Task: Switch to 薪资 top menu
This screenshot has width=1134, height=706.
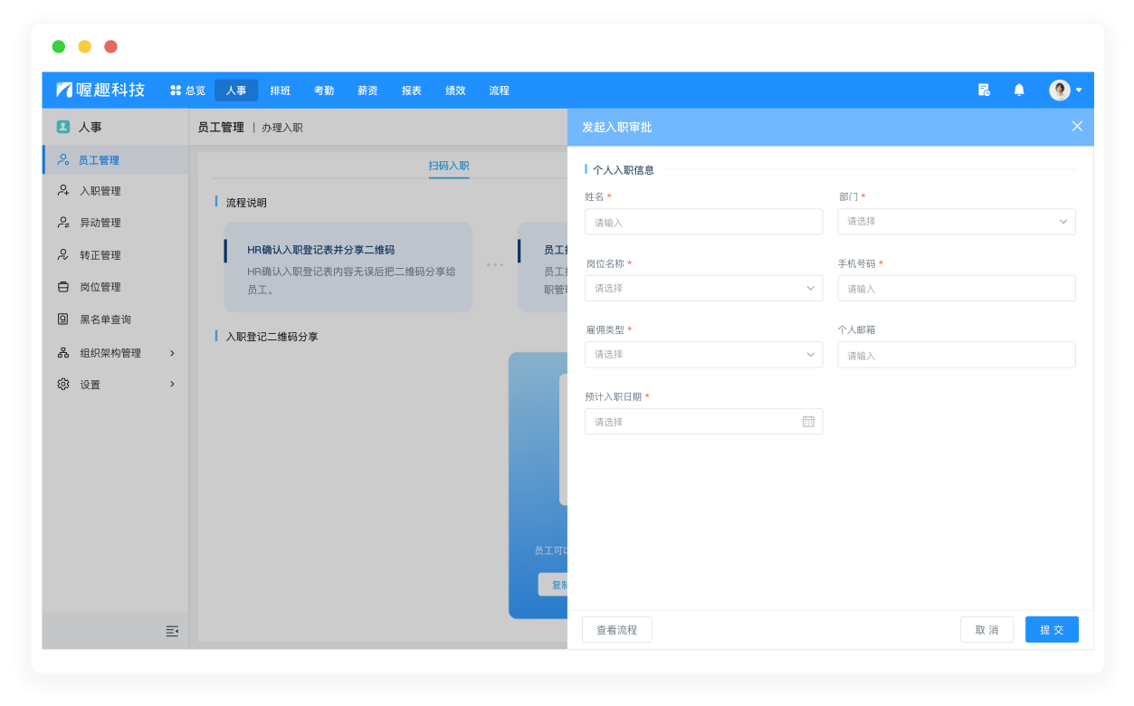Action: tap(367, 91)
